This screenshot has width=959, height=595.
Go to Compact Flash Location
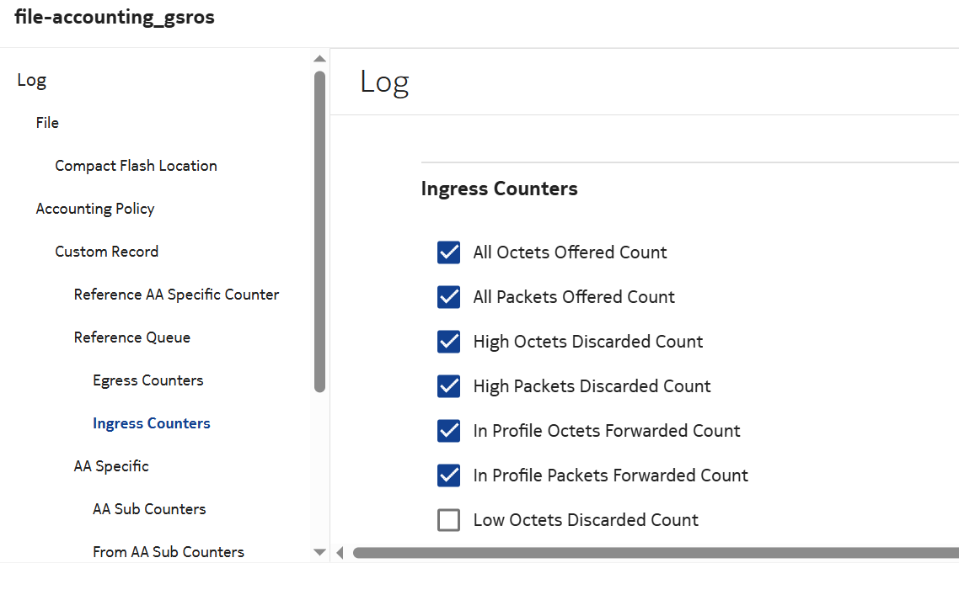[136, 166]
